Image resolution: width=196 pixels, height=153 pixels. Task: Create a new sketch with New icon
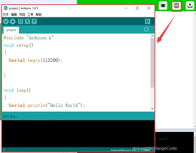pyautogui.click(x=20, y=22)
